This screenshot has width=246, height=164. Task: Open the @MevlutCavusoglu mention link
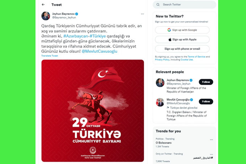pyautogui.click(x=99, y=51)
